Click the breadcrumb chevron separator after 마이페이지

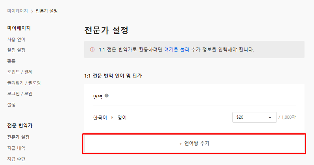pyautogui.click(x=32, y=11)
